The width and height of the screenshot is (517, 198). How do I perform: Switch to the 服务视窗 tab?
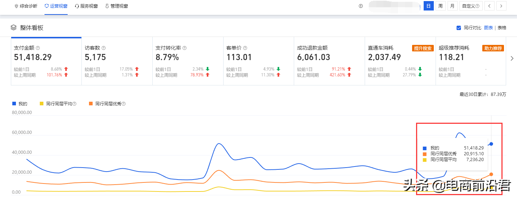click(x=86, y=6)
